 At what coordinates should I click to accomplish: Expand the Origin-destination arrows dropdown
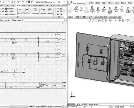tap(35, 15)
